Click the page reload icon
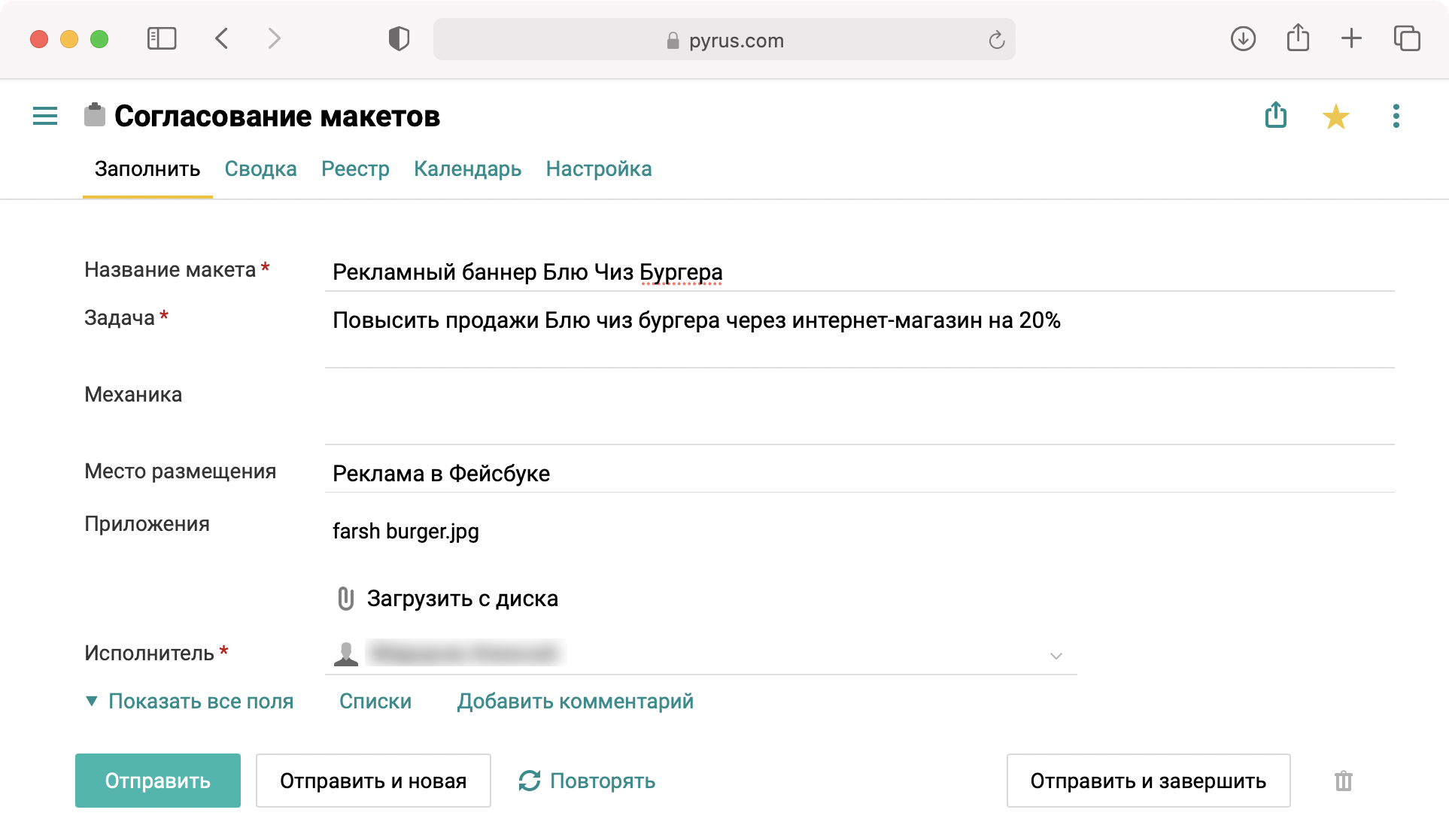The image size is (1449, 840). [995, 38]
